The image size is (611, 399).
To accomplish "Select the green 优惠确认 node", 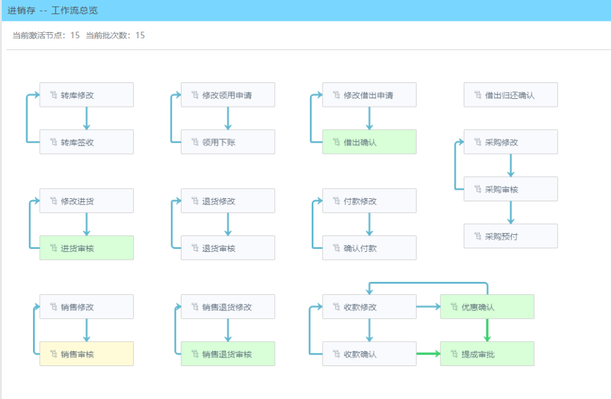I will [x=487, y=306].
